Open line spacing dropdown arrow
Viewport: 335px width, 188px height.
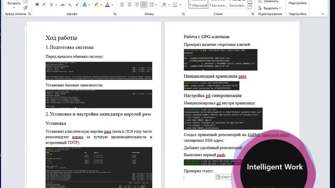[156, 5]
